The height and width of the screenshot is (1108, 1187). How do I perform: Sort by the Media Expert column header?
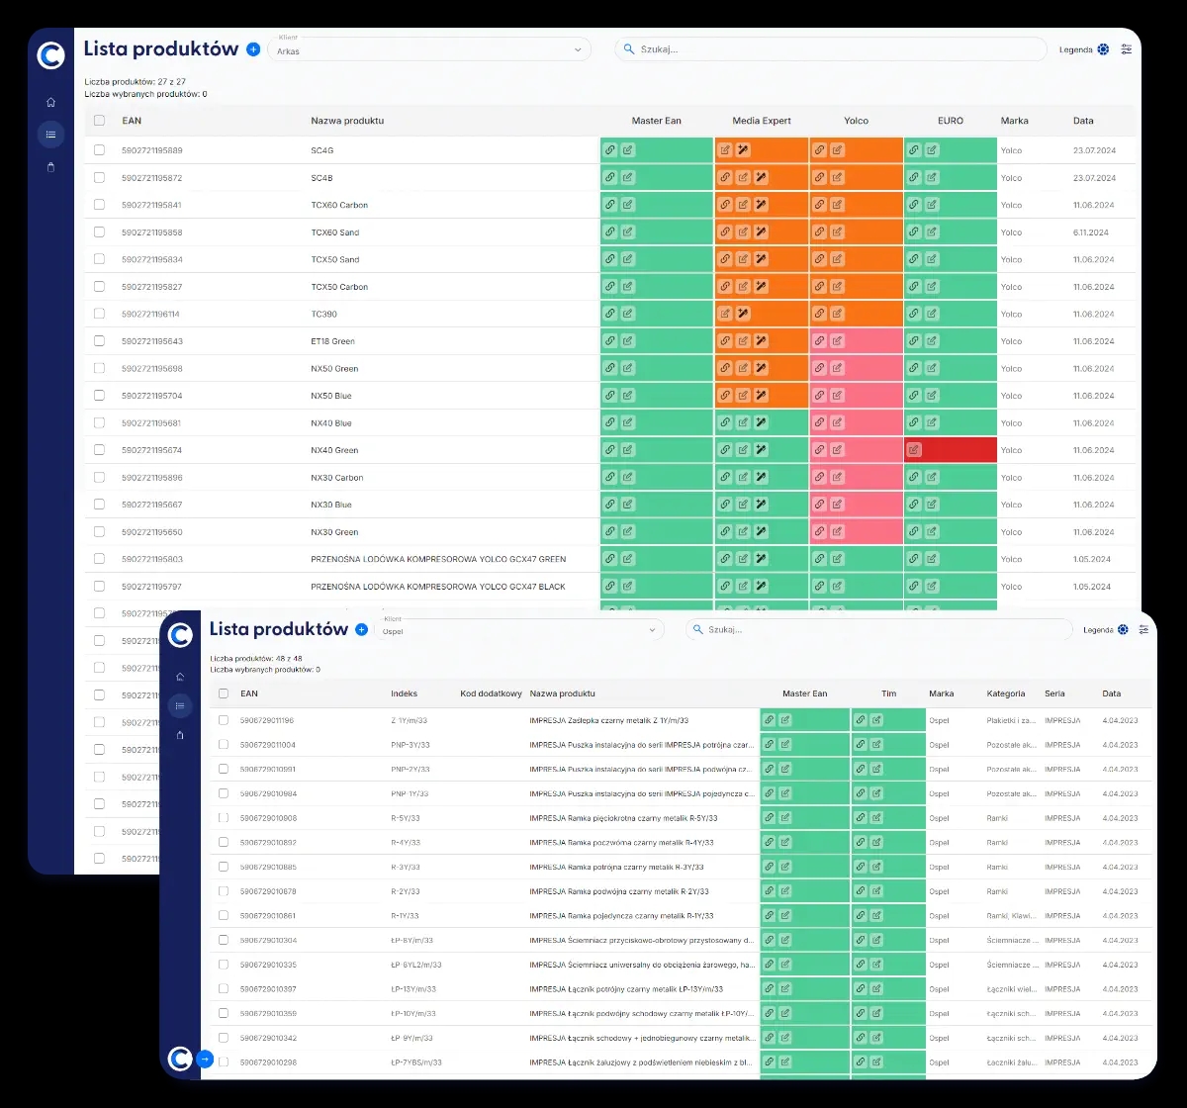[761, 121]
